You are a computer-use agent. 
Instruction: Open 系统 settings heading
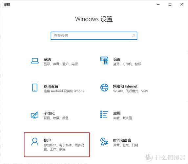click(x=47, y=59)
